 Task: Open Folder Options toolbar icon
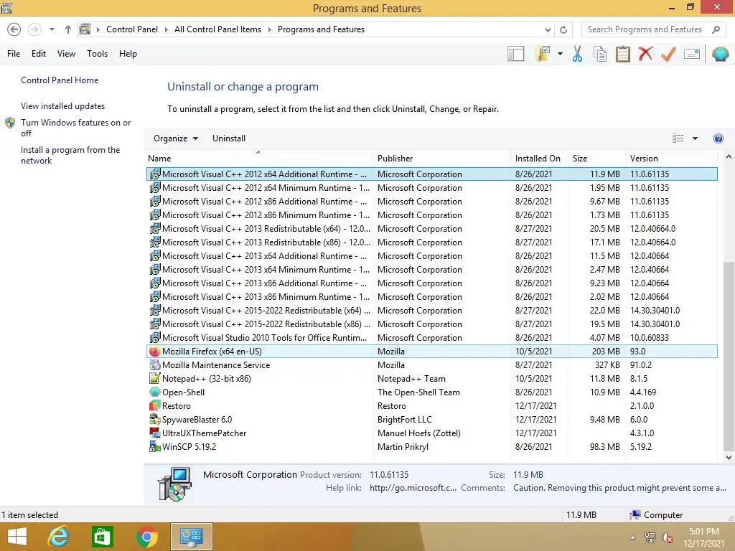[543, 54]
